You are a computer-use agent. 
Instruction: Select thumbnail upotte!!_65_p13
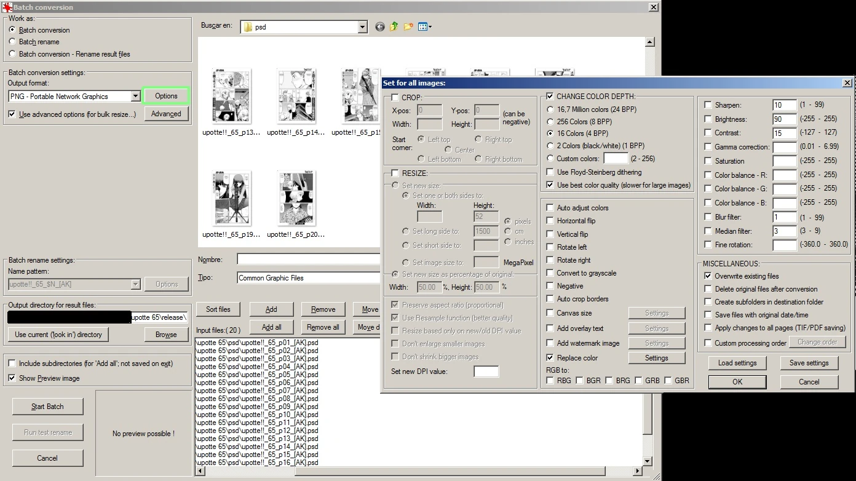point(231,101)
